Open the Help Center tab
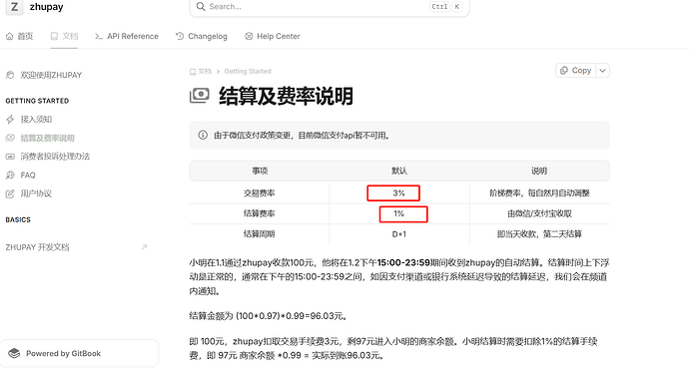The height and width of the screenshot is (368, 689). tap(273, 37)
